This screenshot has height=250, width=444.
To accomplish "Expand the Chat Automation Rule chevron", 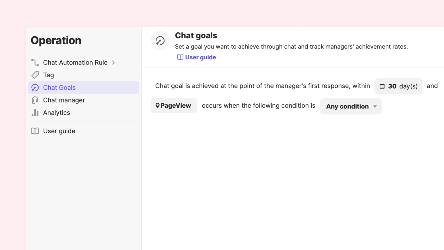I will [x=113, y=63].
